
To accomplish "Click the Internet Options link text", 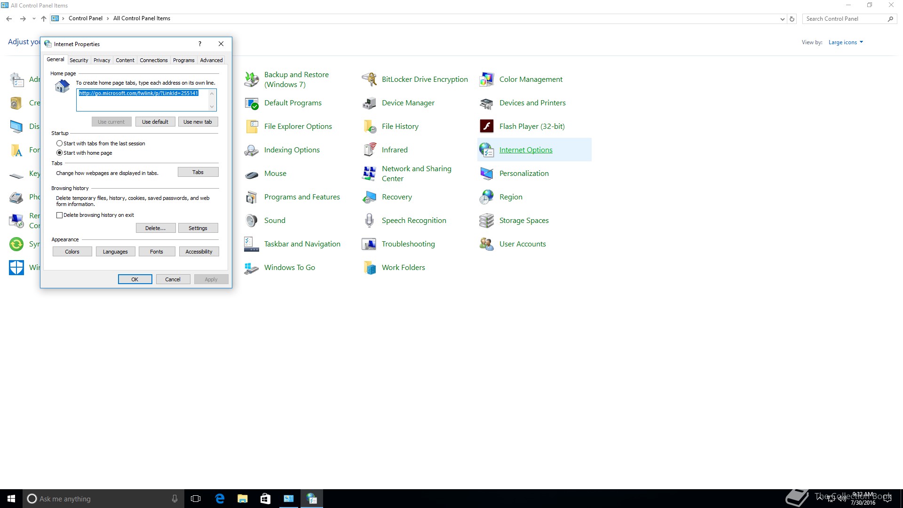I will (x=526, y=150).
